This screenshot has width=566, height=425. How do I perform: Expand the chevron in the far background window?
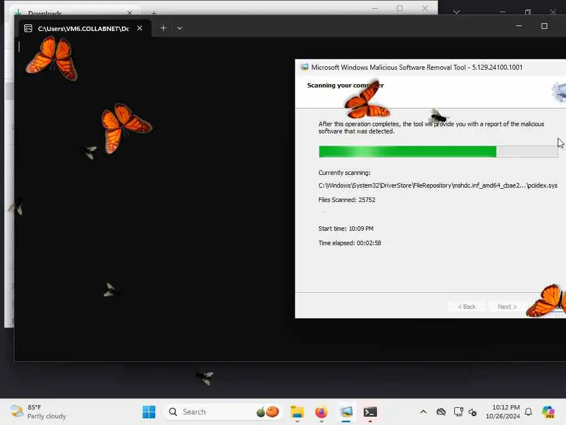457,12
